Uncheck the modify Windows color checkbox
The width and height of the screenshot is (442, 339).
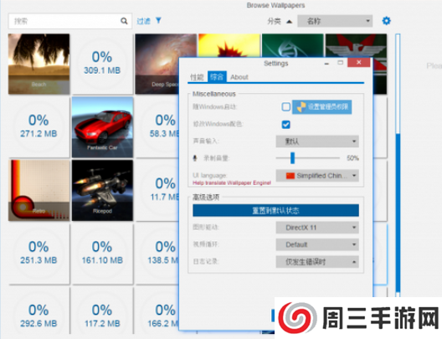click(x=285, y=124)
